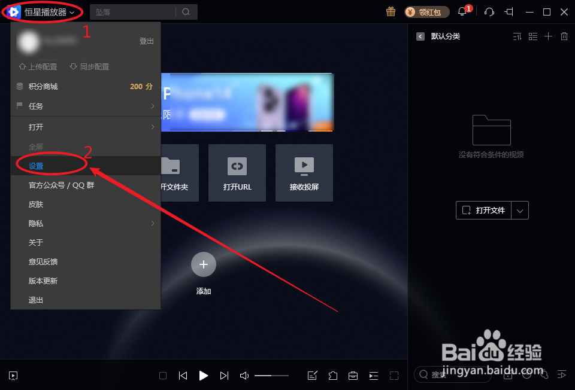This screenshot has width=575, height=390.
Task: Open 官方公众号 / QQ 群 entry
Action: point(86,185)
